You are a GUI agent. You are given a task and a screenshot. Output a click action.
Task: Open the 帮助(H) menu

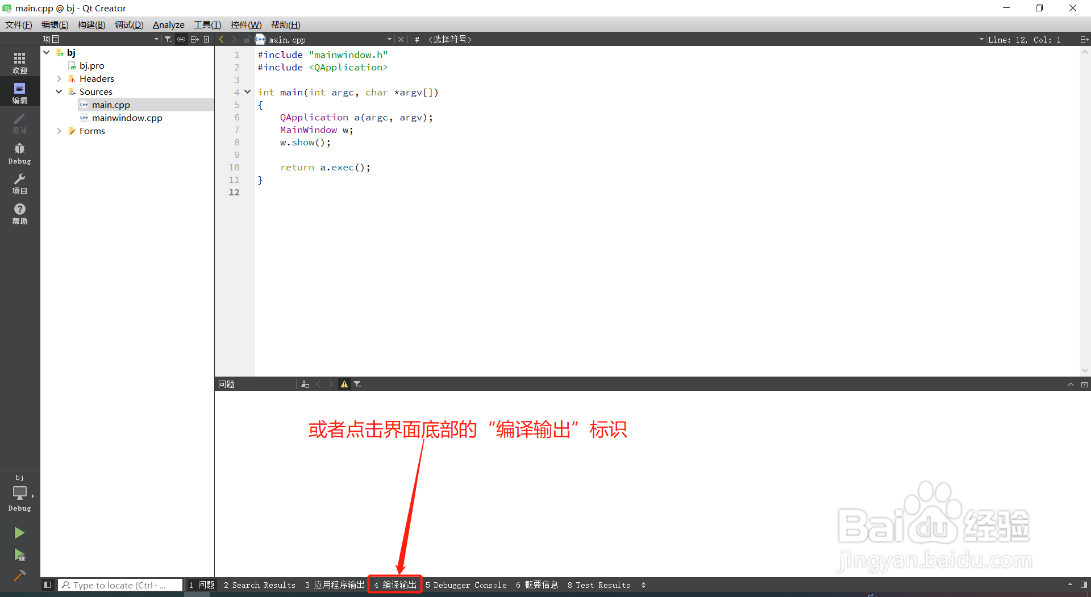pyautogui.click(x=286, y=24)
